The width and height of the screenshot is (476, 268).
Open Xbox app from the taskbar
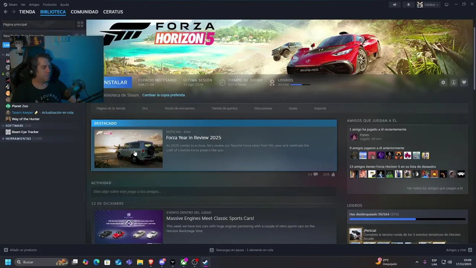point(184,262)
